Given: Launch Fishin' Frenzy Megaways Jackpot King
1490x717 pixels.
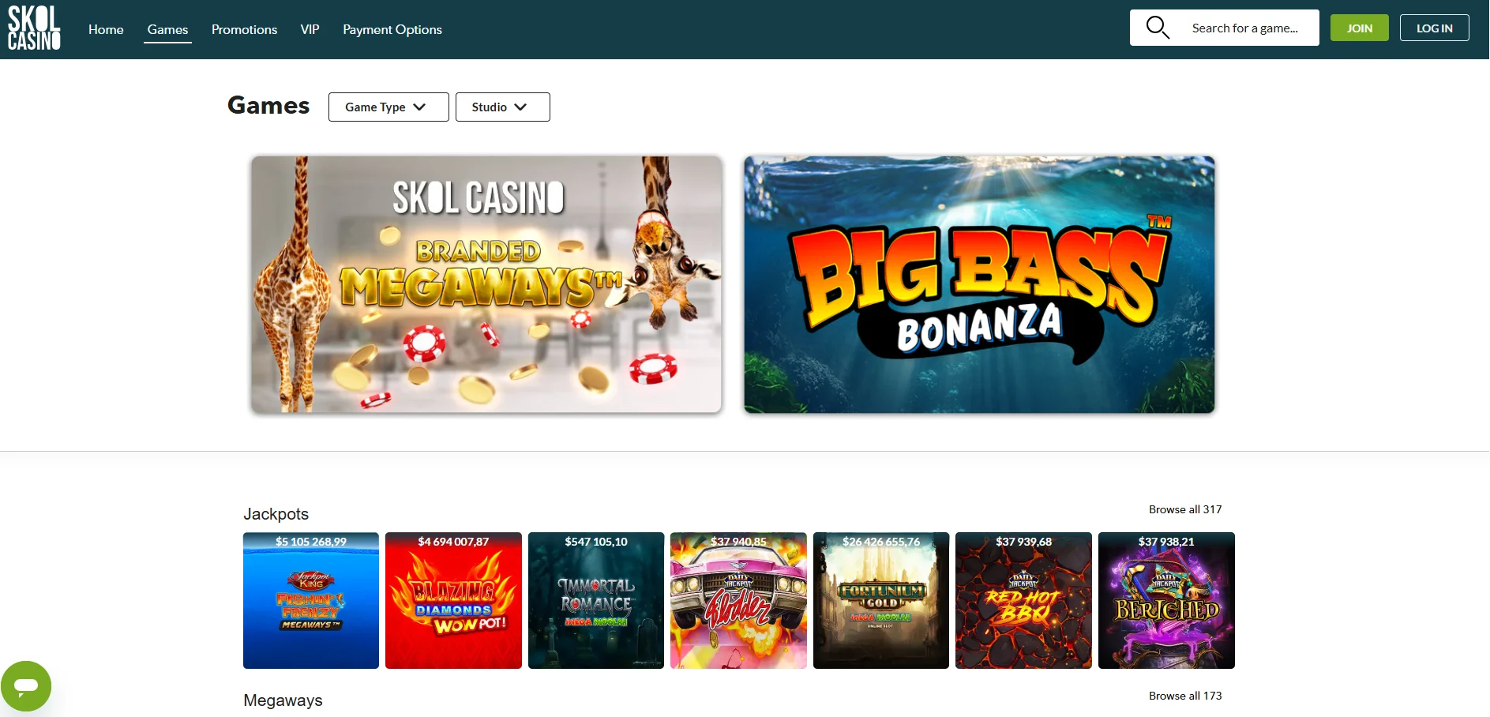Looking at the screenshot, I should pos(311,600).
